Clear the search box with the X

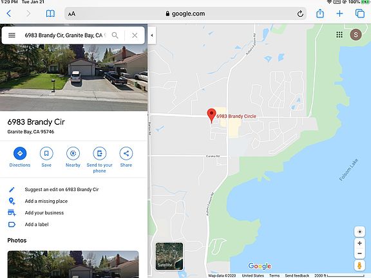[135, 35]
